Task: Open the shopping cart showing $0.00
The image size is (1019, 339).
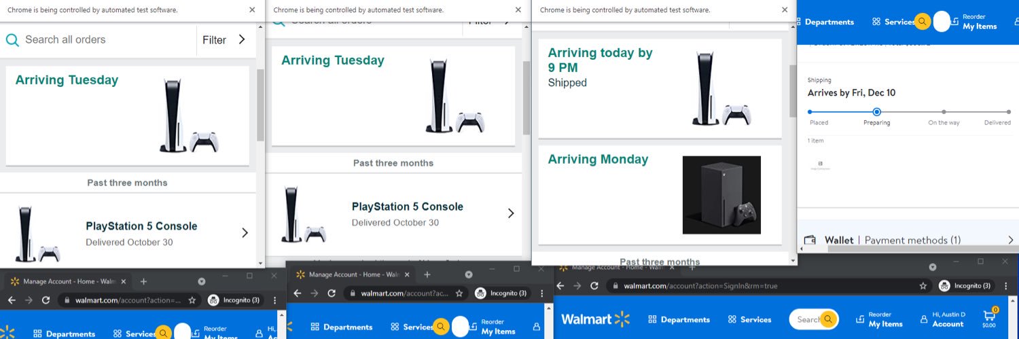Action: [989, 317]
